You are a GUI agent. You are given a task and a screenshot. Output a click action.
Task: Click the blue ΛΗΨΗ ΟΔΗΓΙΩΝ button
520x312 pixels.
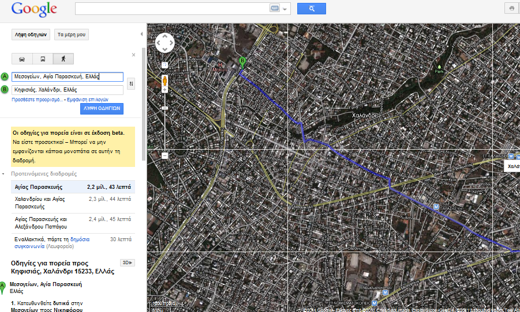pyautogui.click(x=101, y=108)
